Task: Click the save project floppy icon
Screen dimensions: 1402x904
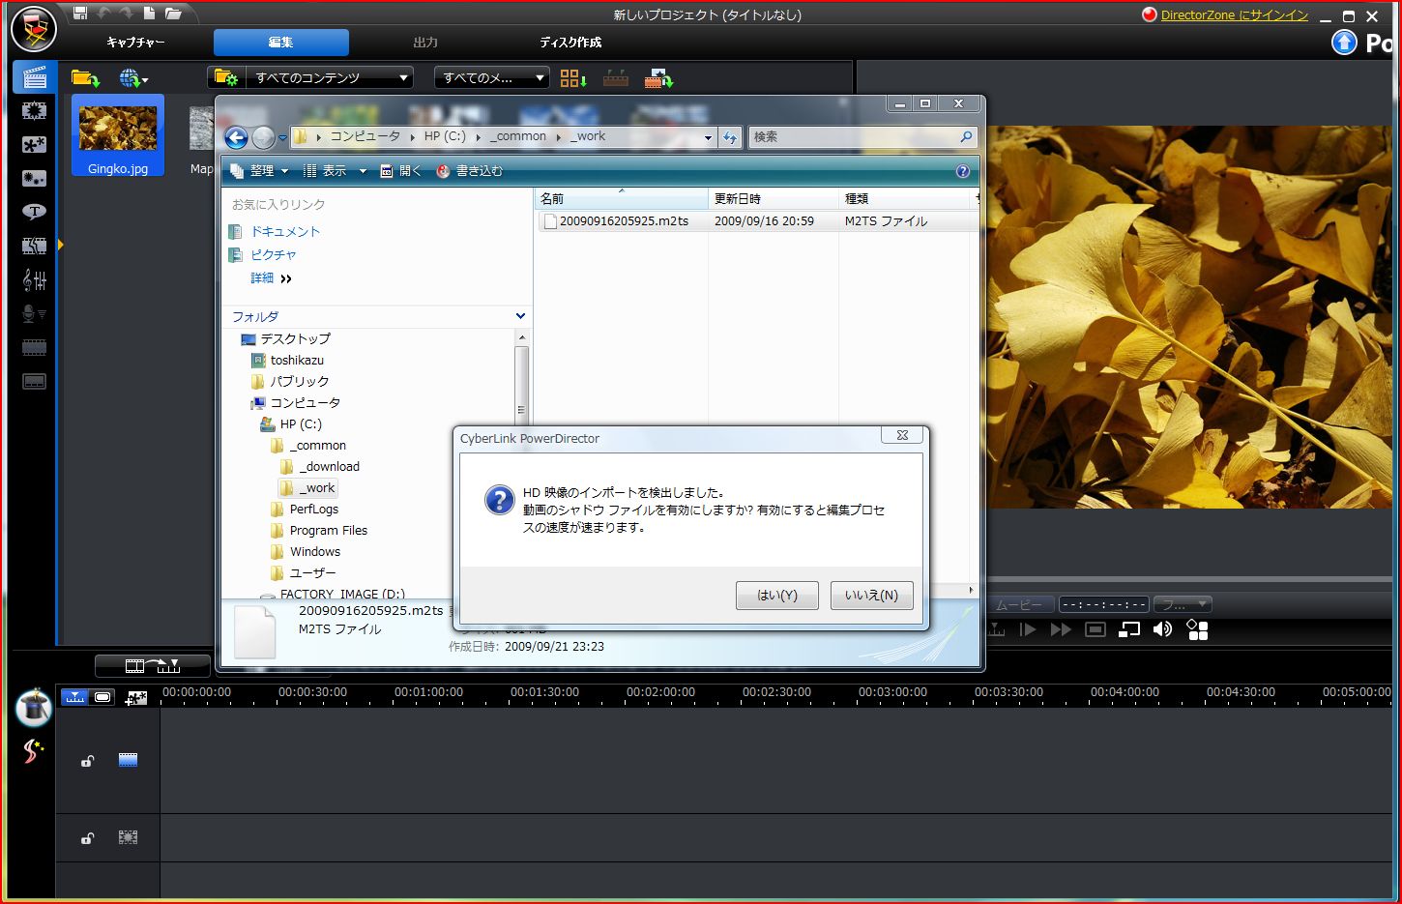Action: point(80,13)
